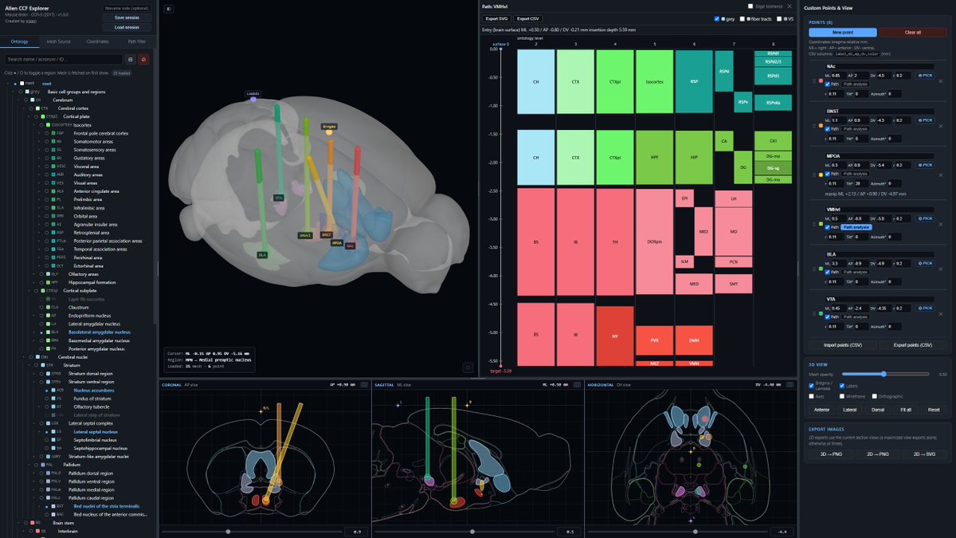Expand the Visual areas node
The height and width of the screenshot is (538, 956).
coord(39,183)
